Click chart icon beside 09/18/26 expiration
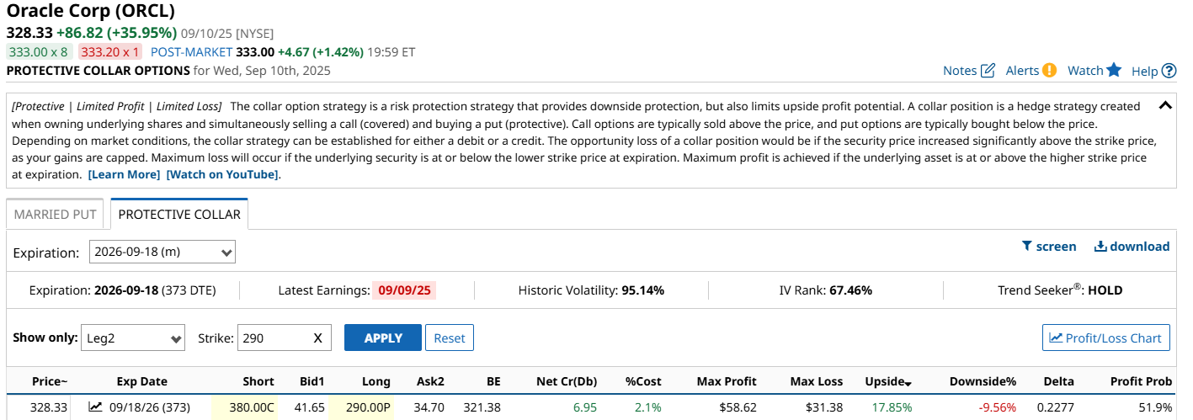Image resolution: width=1193 pixels, height=420 pixels. point(96,407)
